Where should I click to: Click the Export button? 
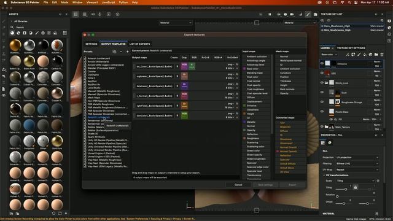[x=292, y=185]
